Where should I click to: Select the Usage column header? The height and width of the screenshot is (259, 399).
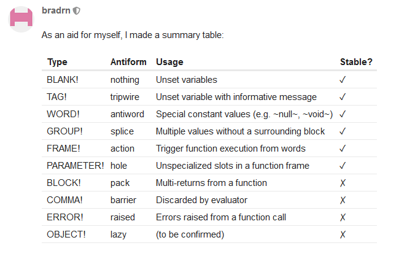[x=169, y=62]
